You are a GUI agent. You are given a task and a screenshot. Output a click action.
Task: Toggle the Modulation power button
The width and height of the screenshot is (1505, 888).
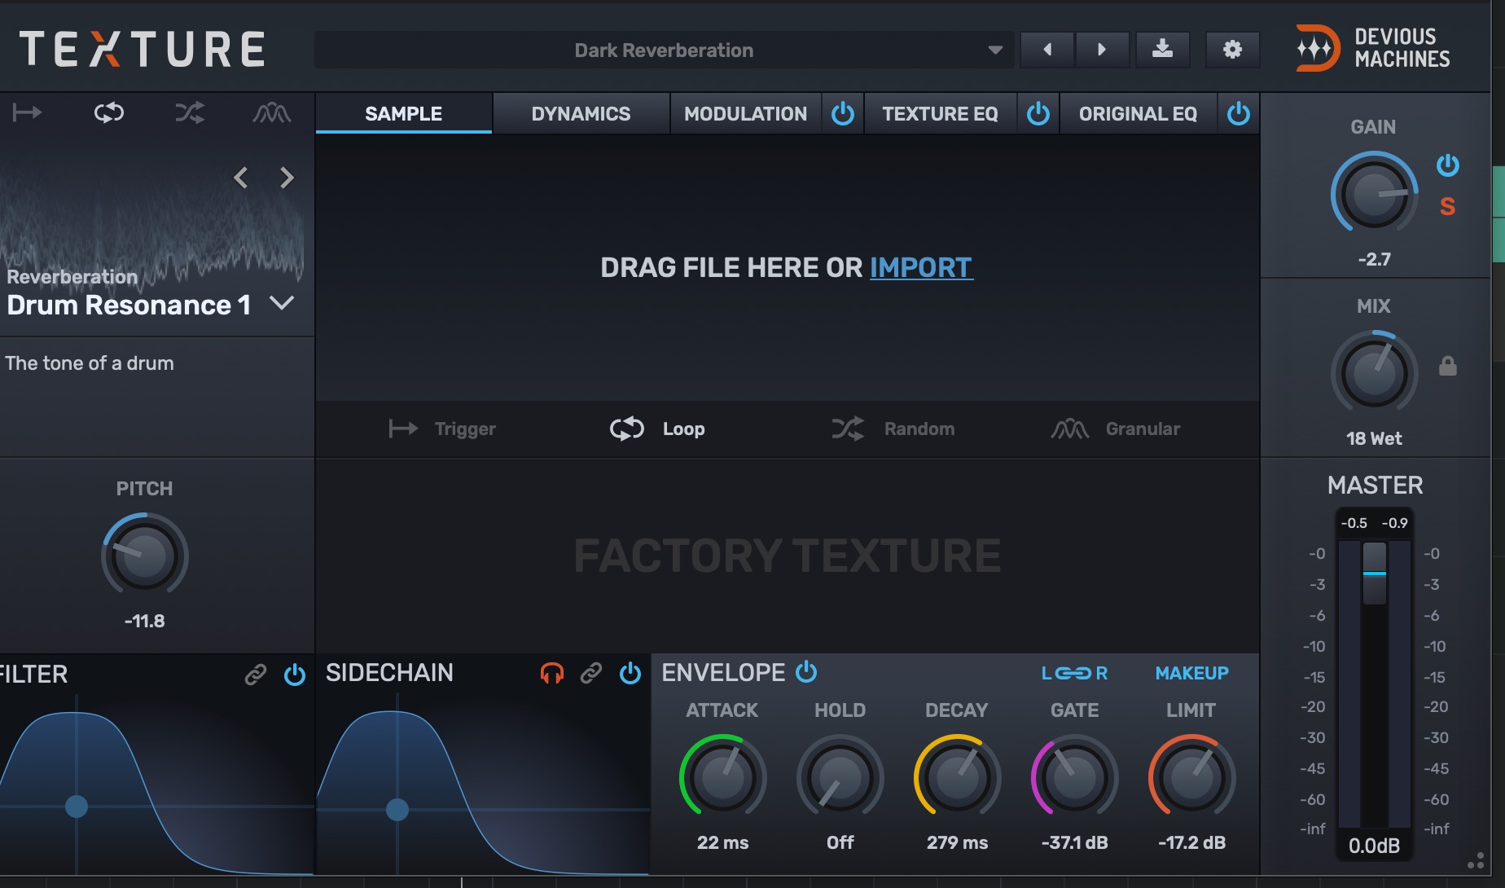tap(842, 114)
